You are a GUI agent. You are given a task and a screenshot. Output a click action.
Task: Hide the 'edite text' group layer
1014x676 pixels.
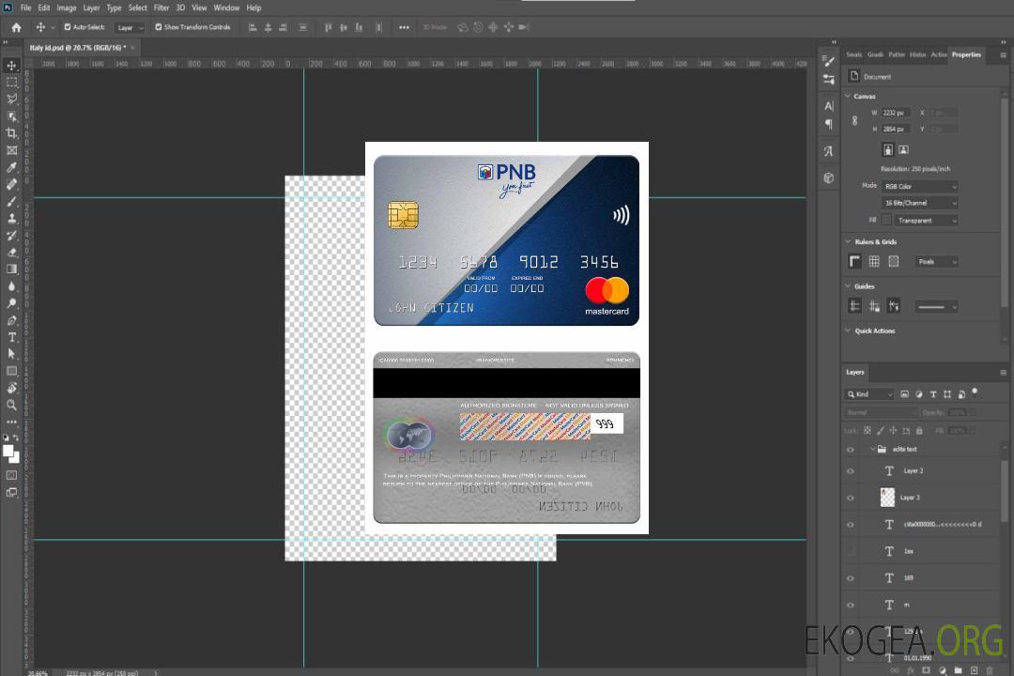(x=851, y=450)
